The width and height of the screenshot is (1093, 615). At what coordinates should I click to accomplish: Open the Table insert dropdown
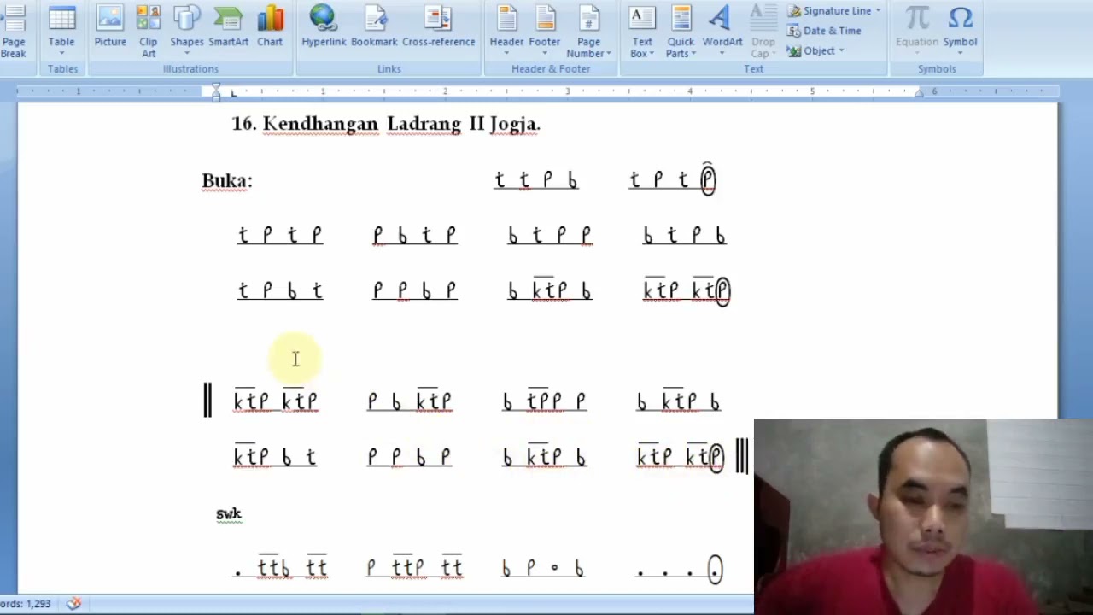tap(61, 32)
